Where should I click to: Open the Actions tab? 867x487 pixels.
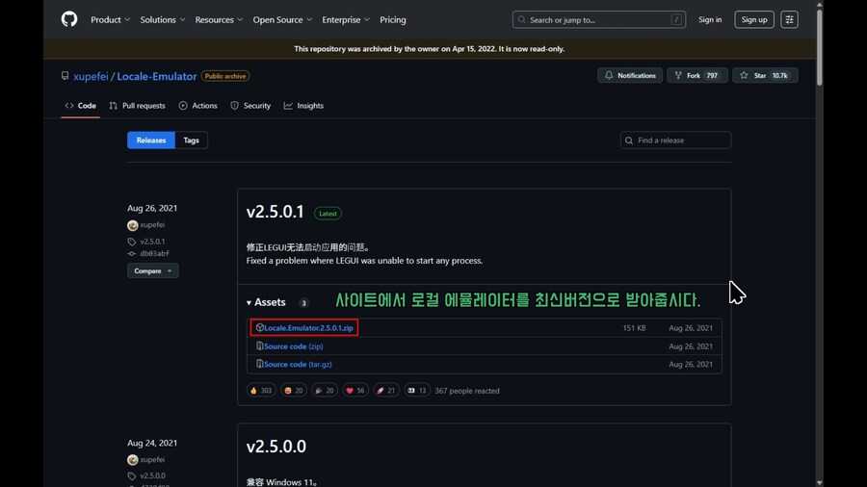(197, 106)
